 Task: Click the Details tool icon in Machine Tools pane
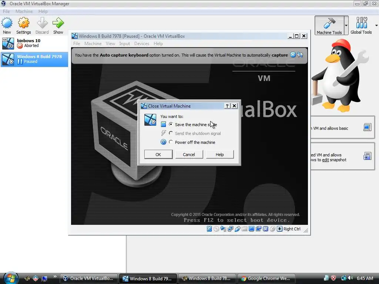click(x=367, y=127)
